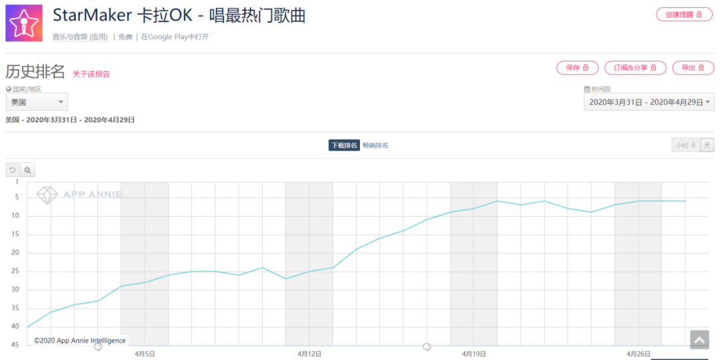Open the 美国 country dropdown

[x=37, y=102]
